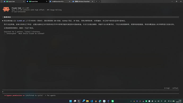Open a new terminal tab with plus
Viewport: 183px width, 103px height.
click(96, 2)
